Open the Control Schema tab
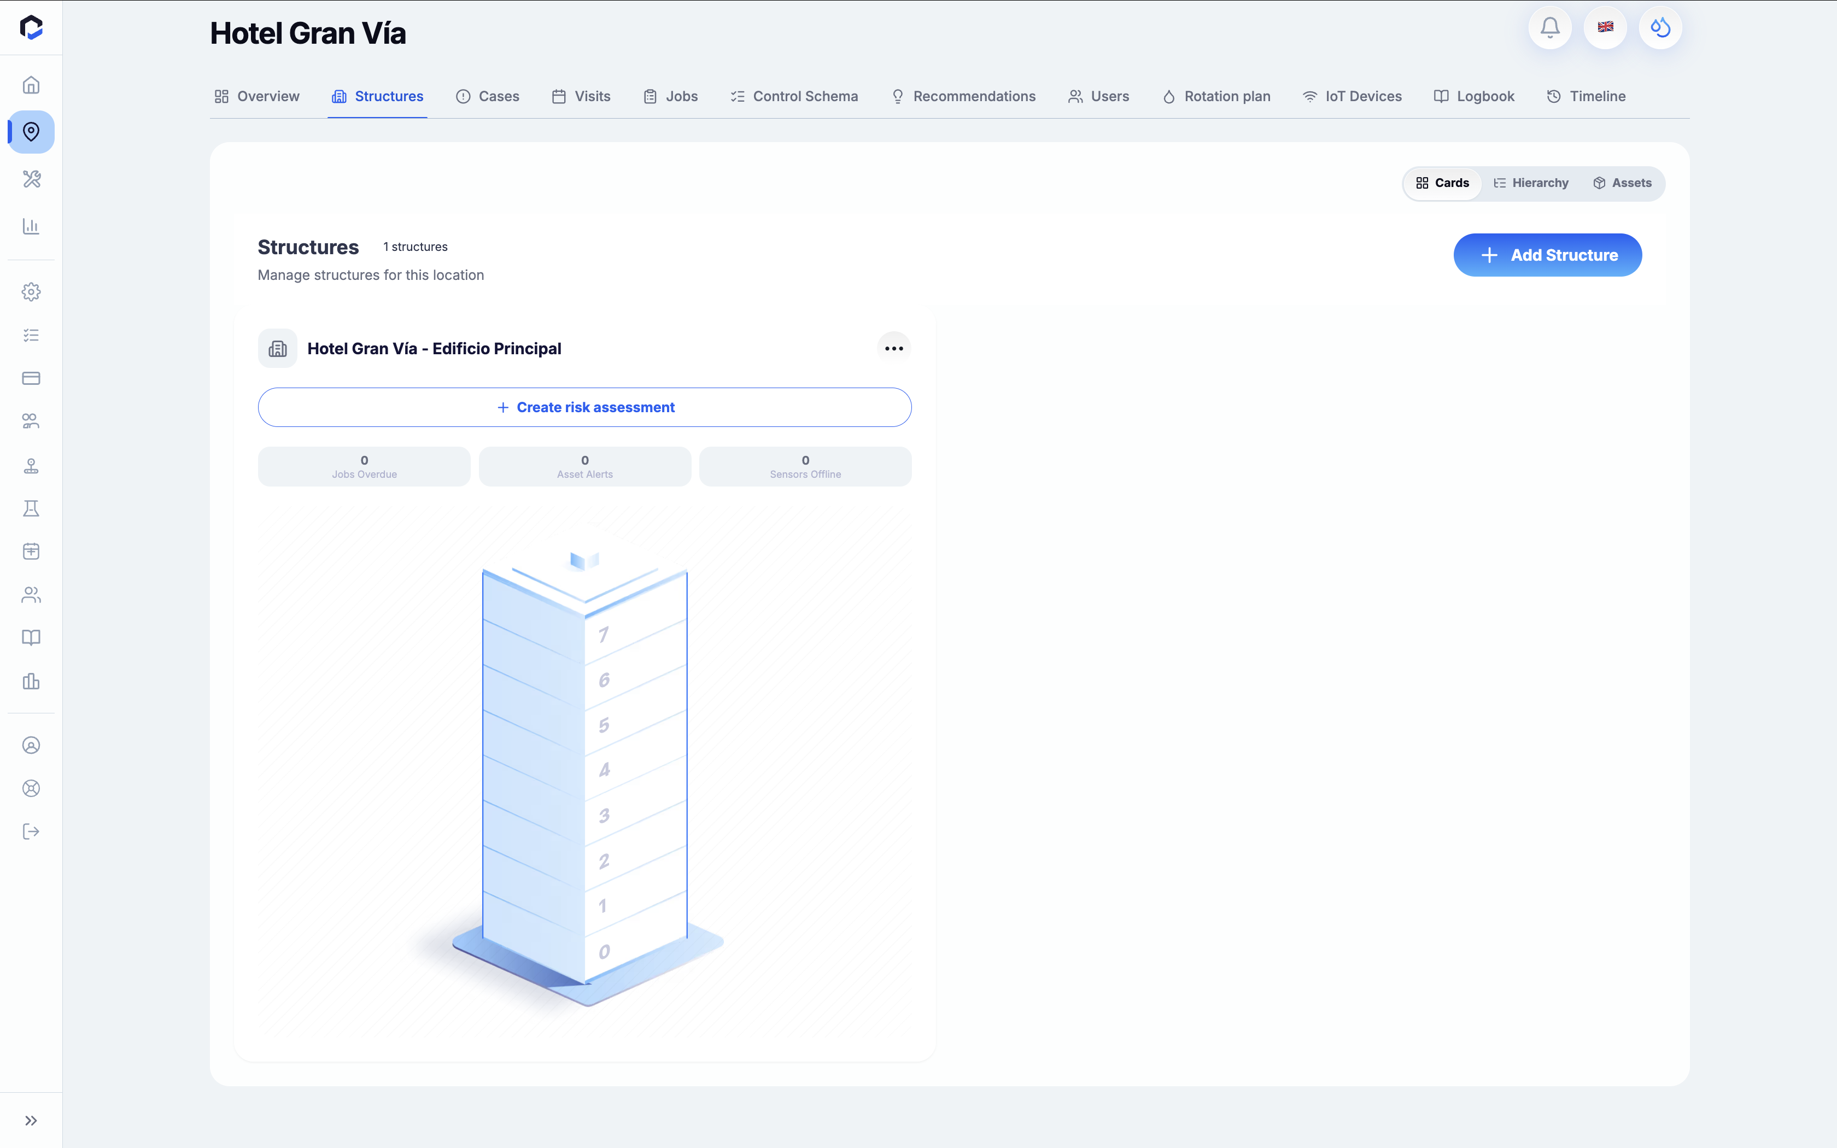1837x1148 pixels. [794, 96]
